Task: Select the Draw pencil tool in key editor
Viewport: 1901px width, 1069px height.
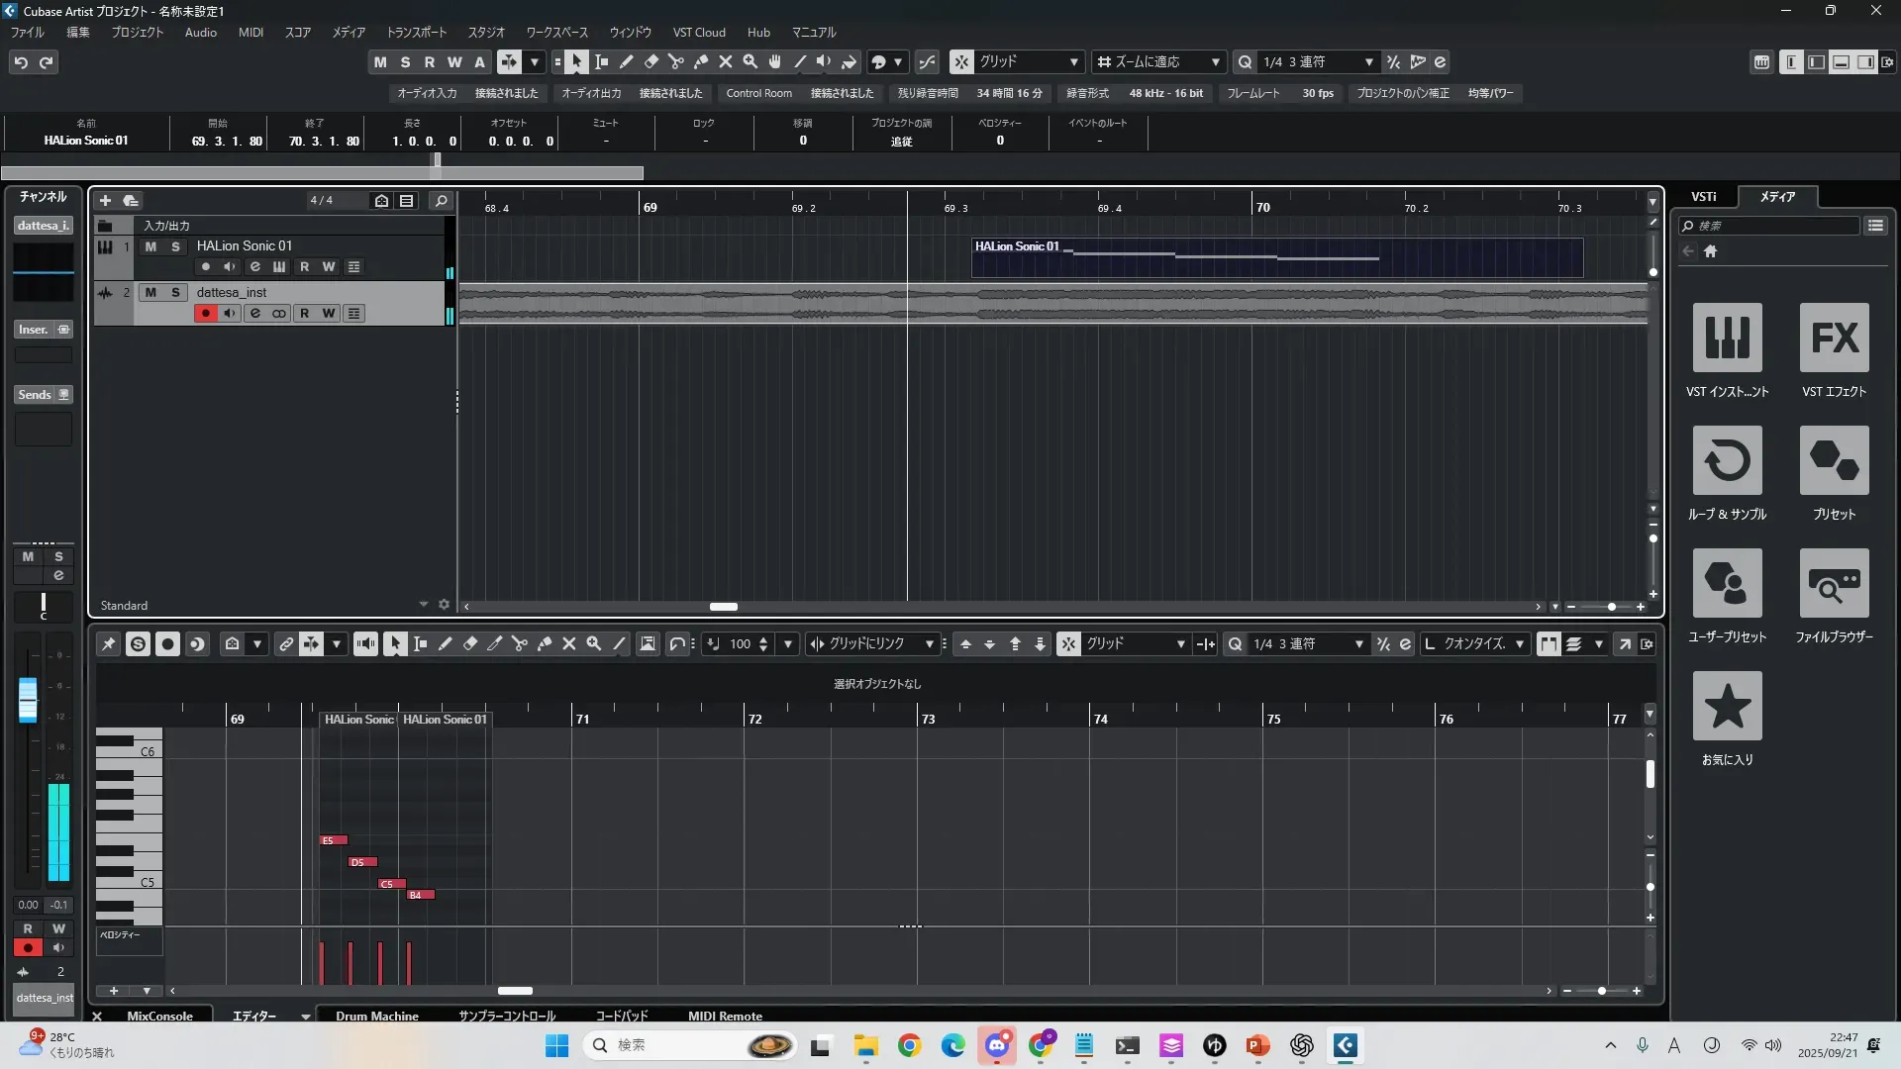Action: pos(446,644)
